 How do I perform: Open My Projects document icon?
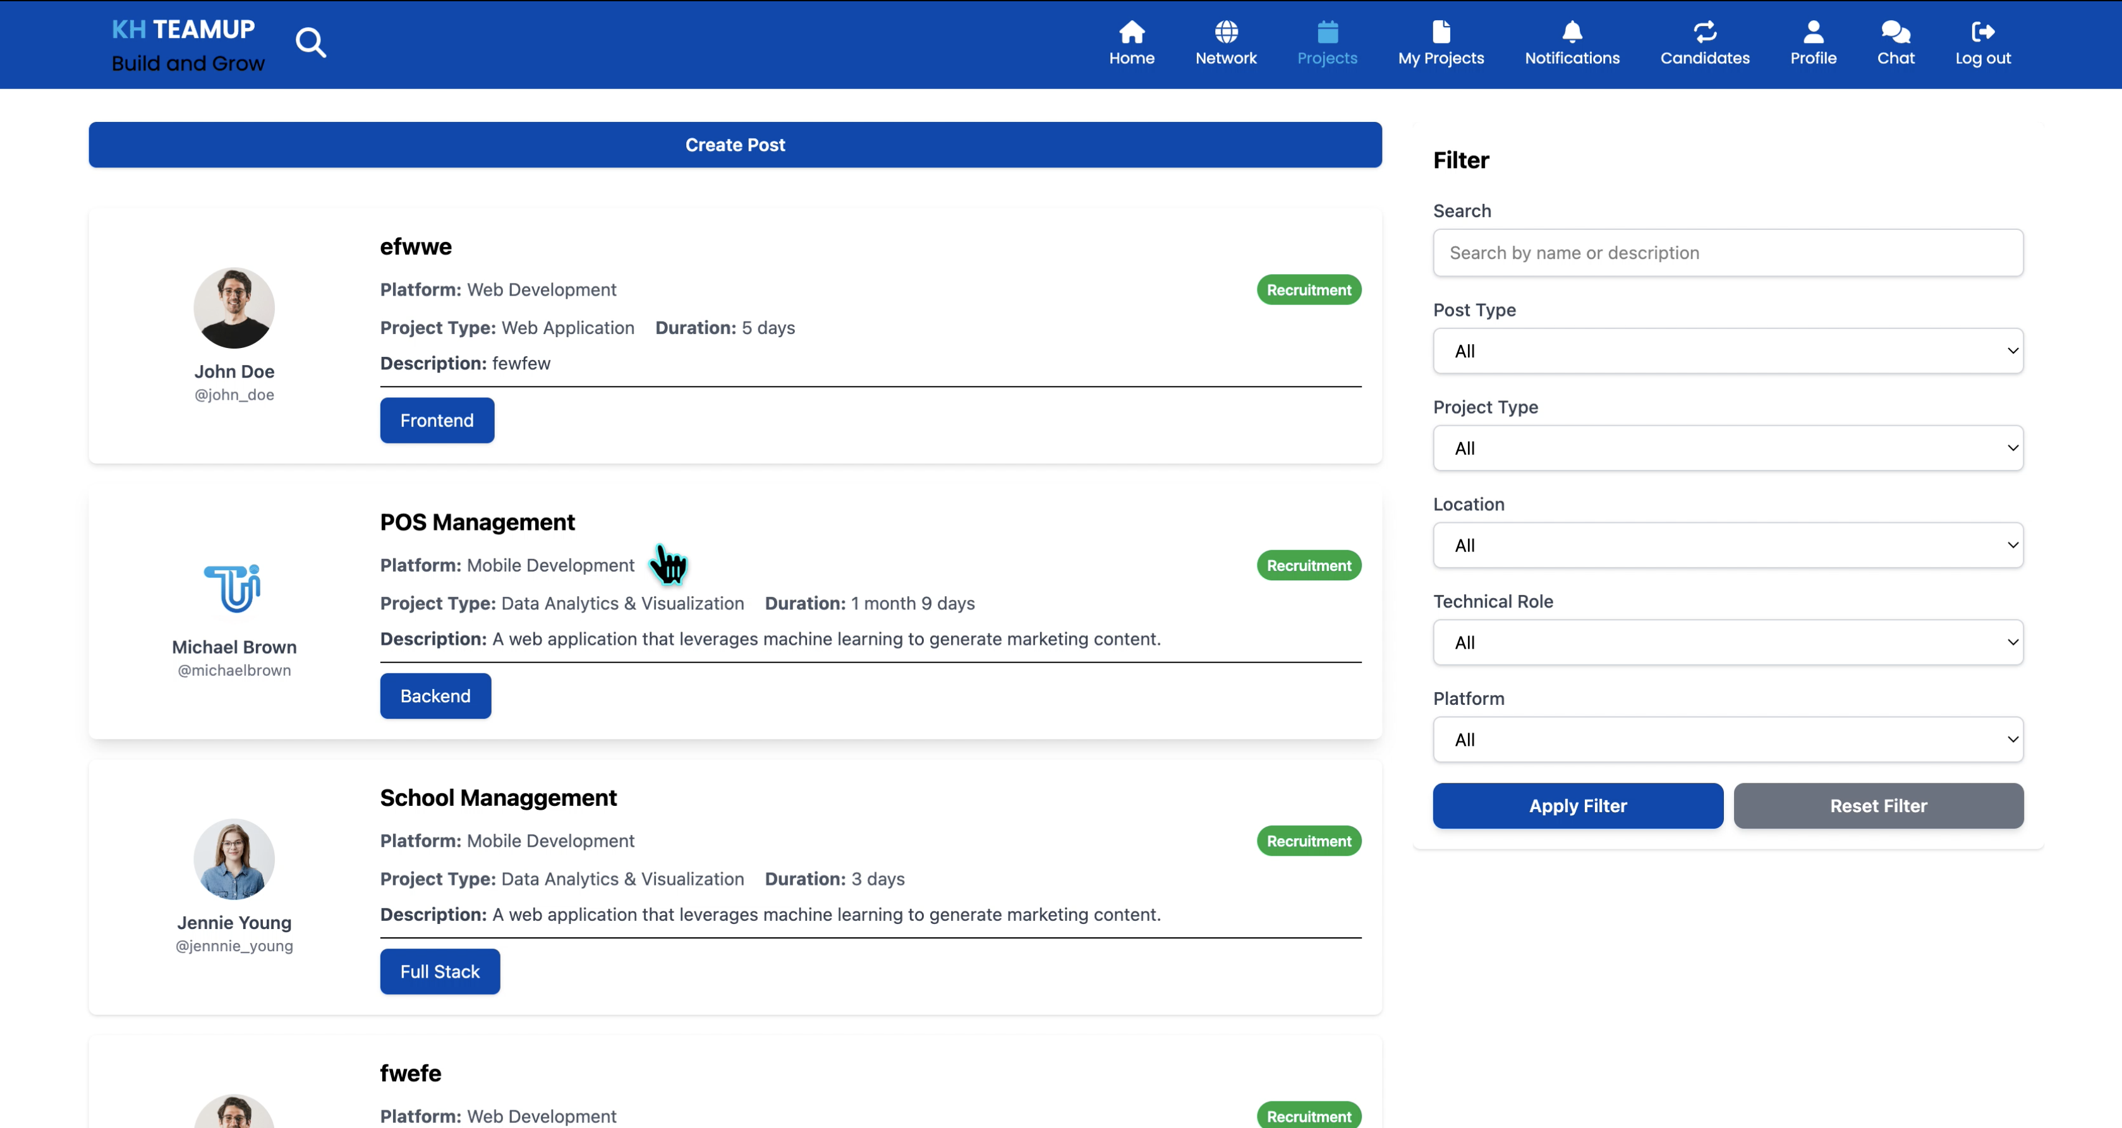(1441, 33)
